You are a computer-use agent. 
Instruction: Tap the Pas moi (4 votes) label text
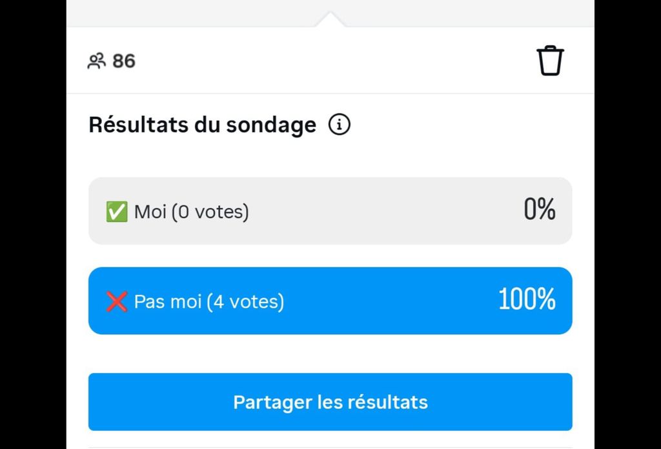[209, 301]
